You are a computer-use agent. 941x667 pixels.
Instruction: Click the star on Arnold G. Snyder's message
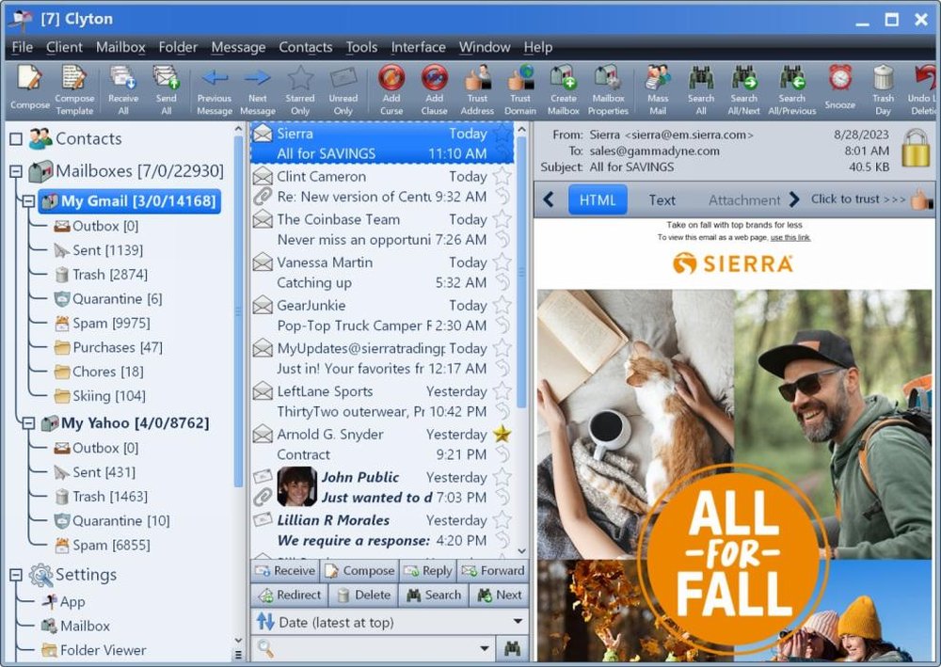point(504,434)
